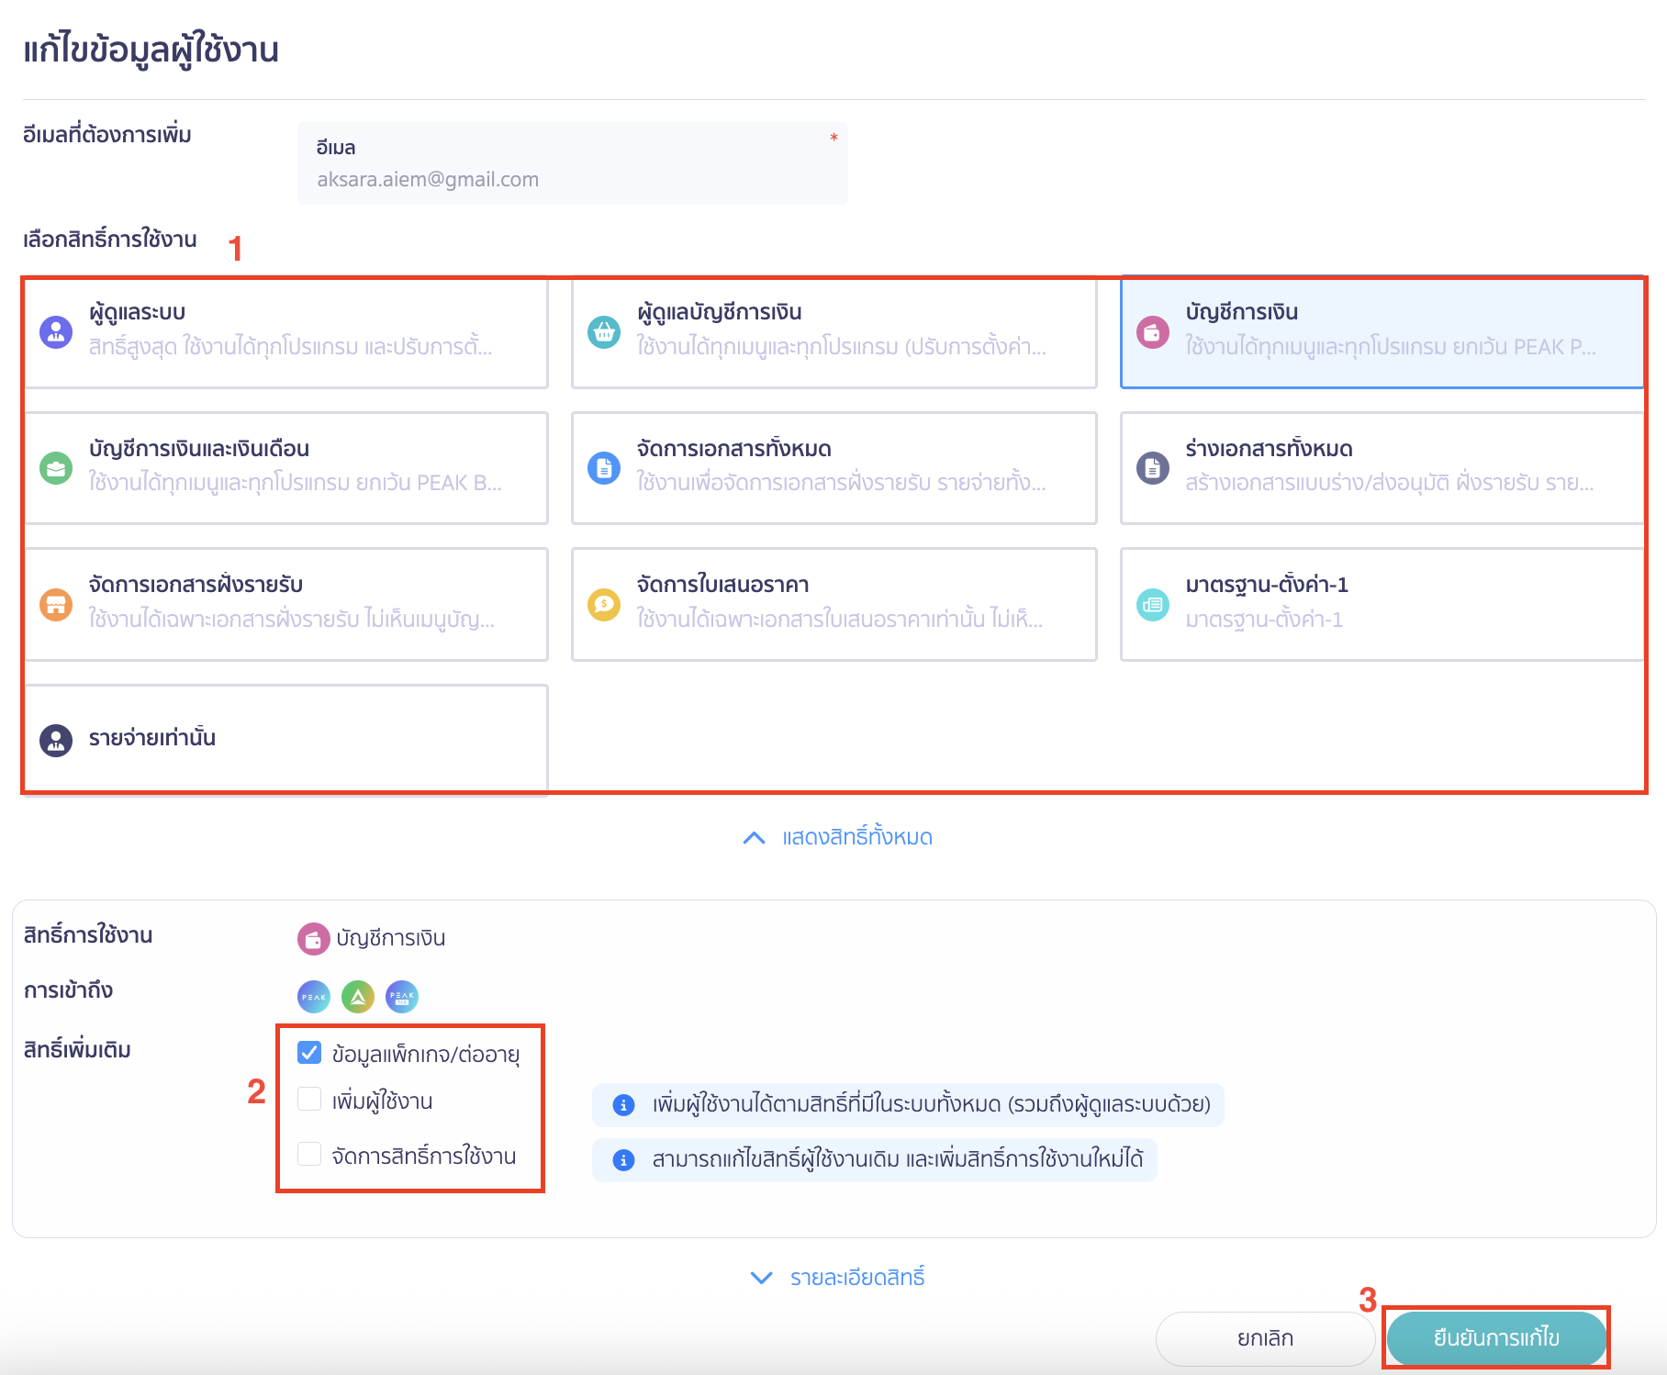Expand the รายละเอียดสิทธิ์ section
The height and width of the screenshot is (1375, 1667).
click(x=837, y=1278)
